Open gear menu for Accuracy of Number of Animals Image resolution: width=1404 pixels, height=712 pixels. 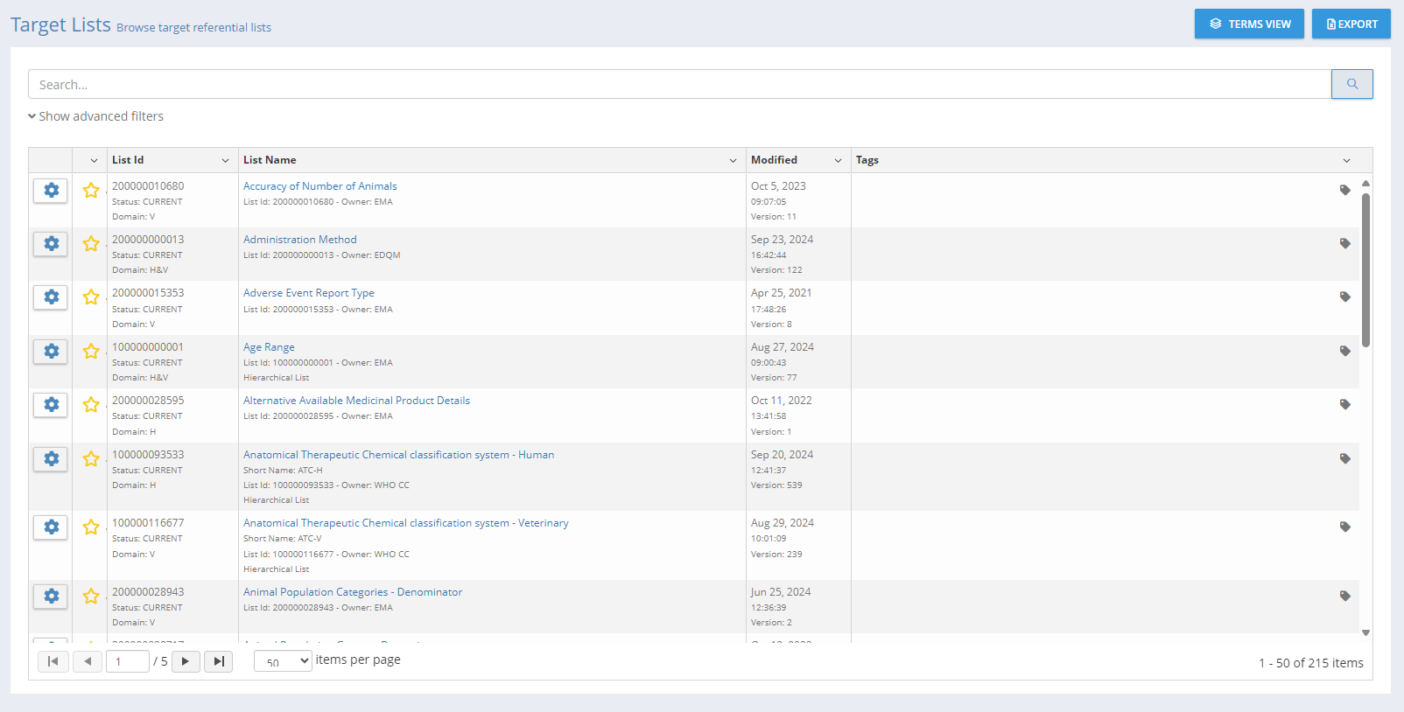(51, 191)
